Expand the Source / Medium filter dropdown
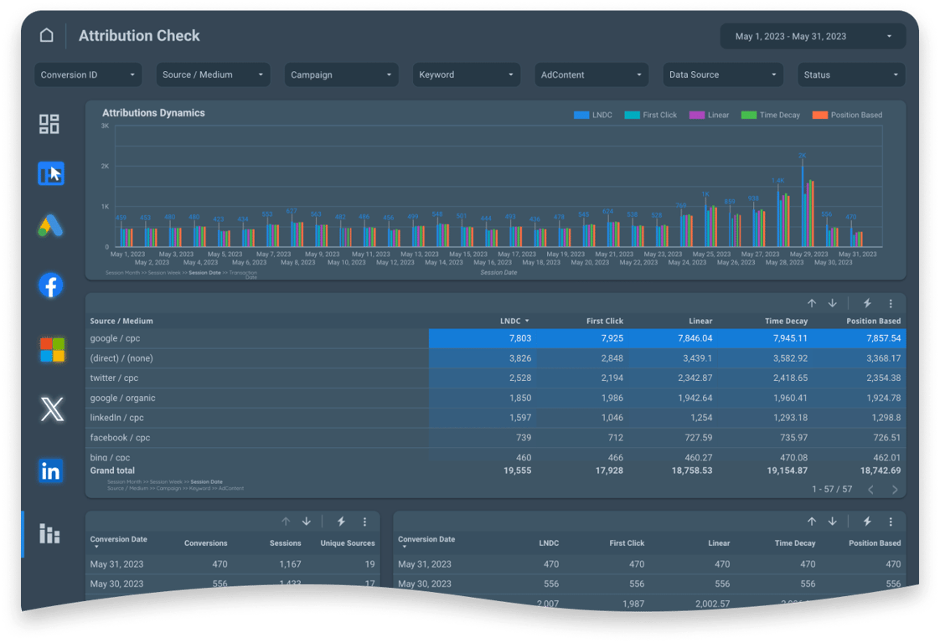The width and height of the screenshot is (940, 643). [213, 75]
